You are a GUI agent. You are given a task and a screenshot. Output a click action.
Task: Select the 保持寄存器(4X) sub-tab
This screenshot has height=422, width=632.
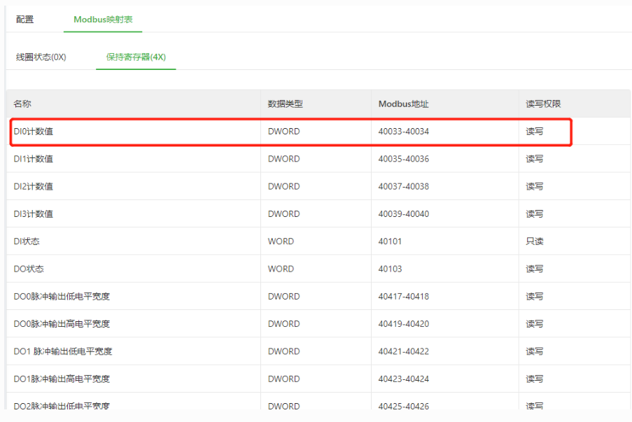coord(136,57)
